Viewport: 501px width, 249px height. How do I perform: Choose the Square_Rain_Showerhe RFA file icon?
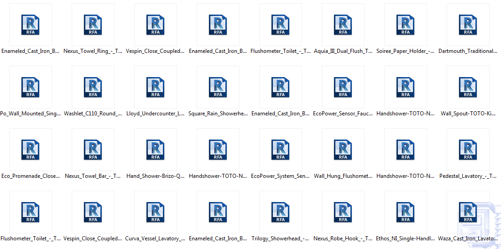[218, 87]
